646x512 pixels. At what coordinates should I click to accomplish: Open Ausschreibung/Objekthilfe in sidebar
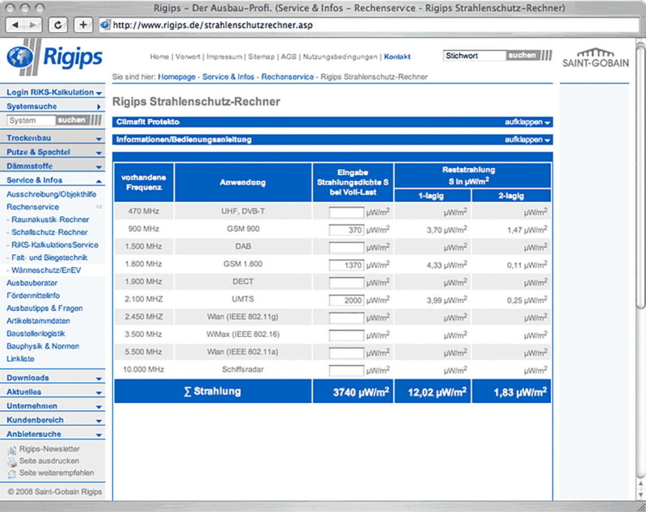pos(51,194)
